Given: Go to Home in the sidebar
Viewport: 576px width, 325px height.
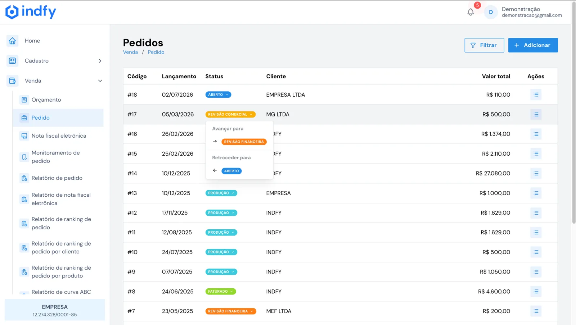Looking at the screenshot, I should [x=32, y=41].
